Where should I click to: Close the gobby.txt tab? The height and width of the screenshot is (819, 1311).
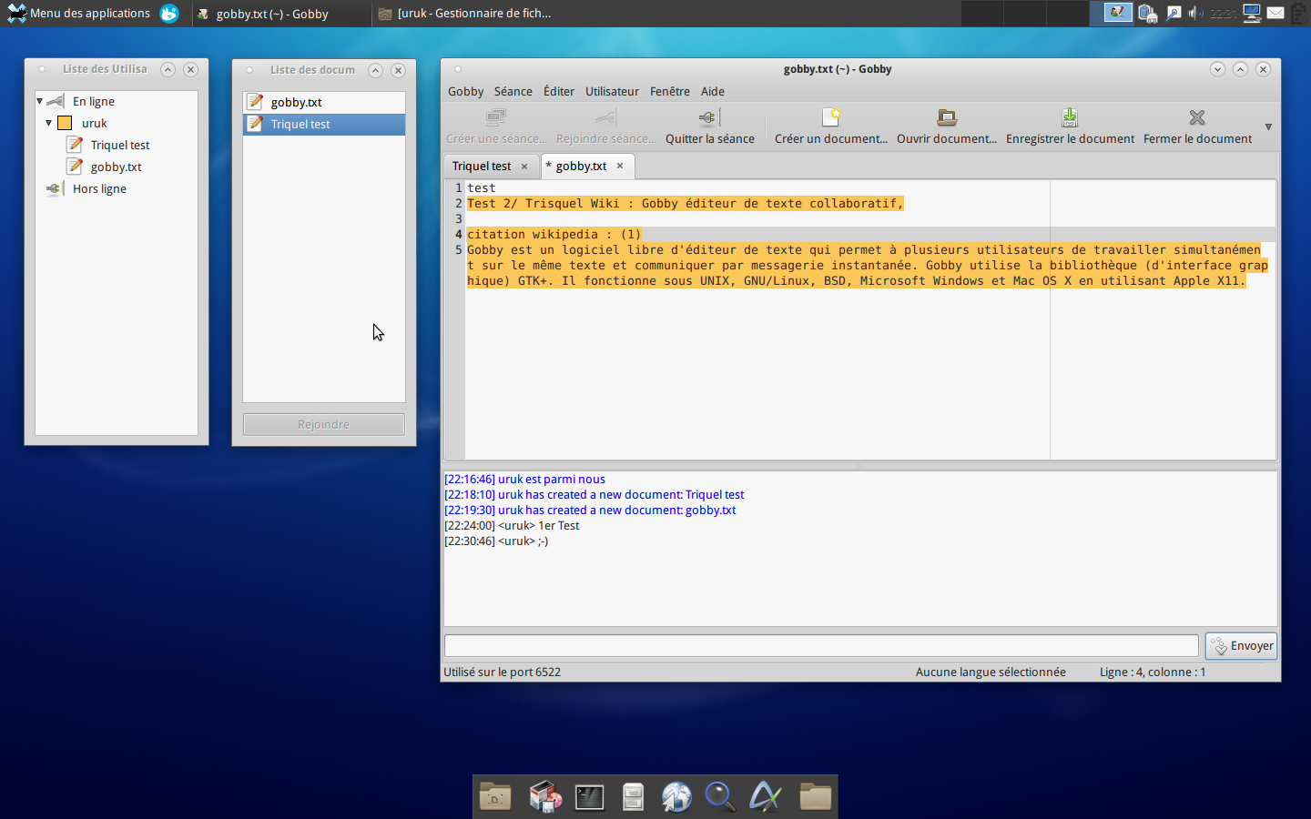pyautogui.click(x=620, y=166)
